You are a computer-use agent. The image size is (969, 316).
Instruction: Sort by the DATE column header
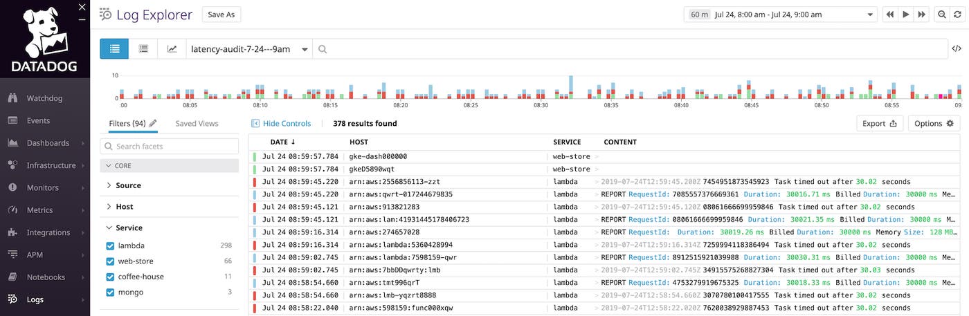282,142
